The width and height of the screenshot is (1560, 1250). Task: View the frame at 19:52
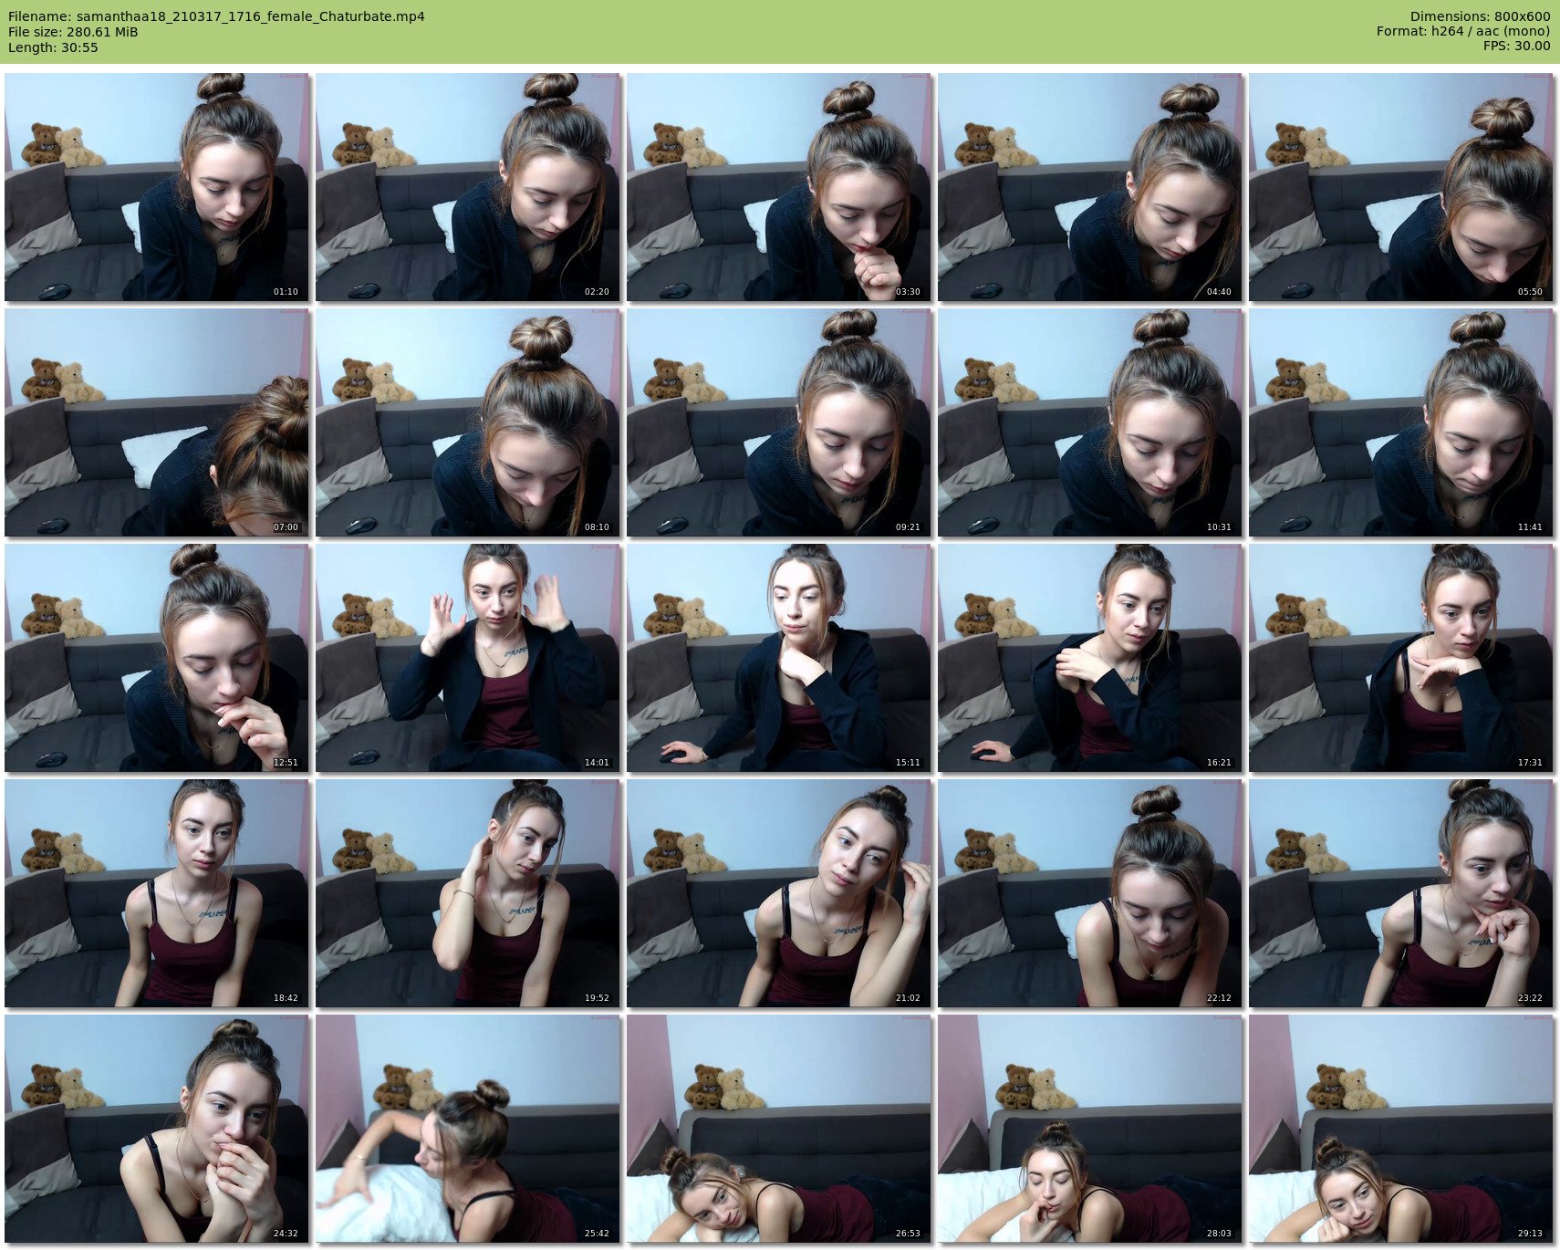(468, 893)
